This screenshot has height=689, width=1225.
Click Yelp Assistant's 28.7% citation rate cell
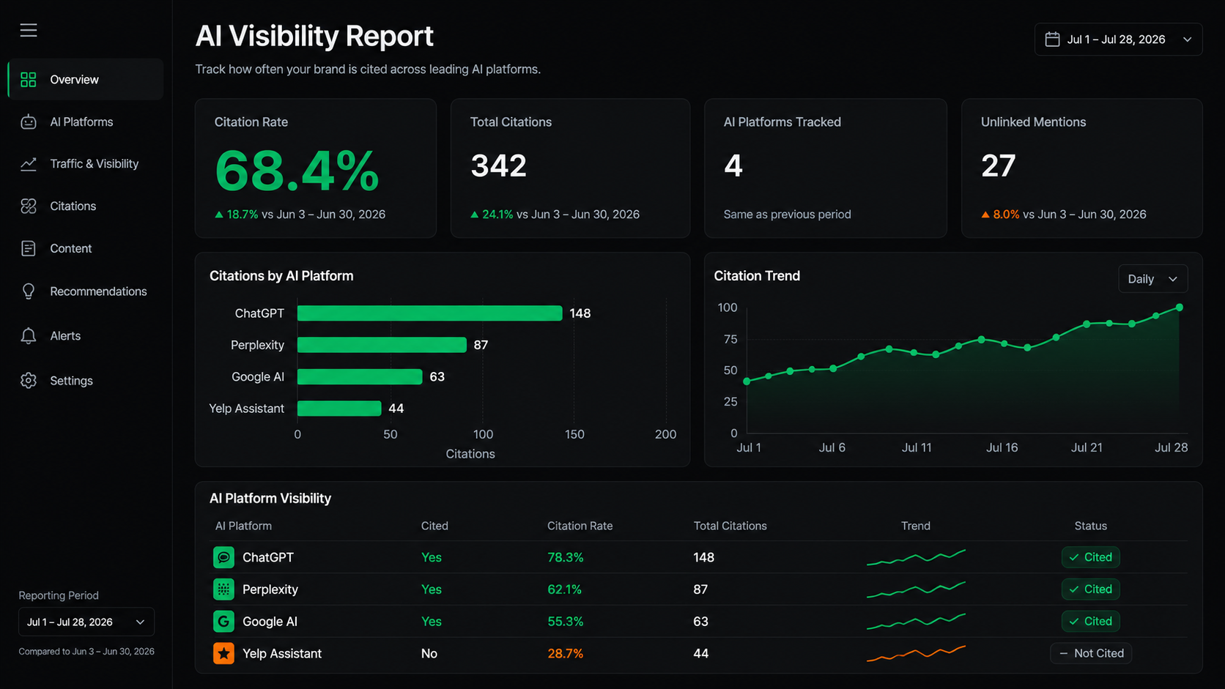[x=565, y=653]
